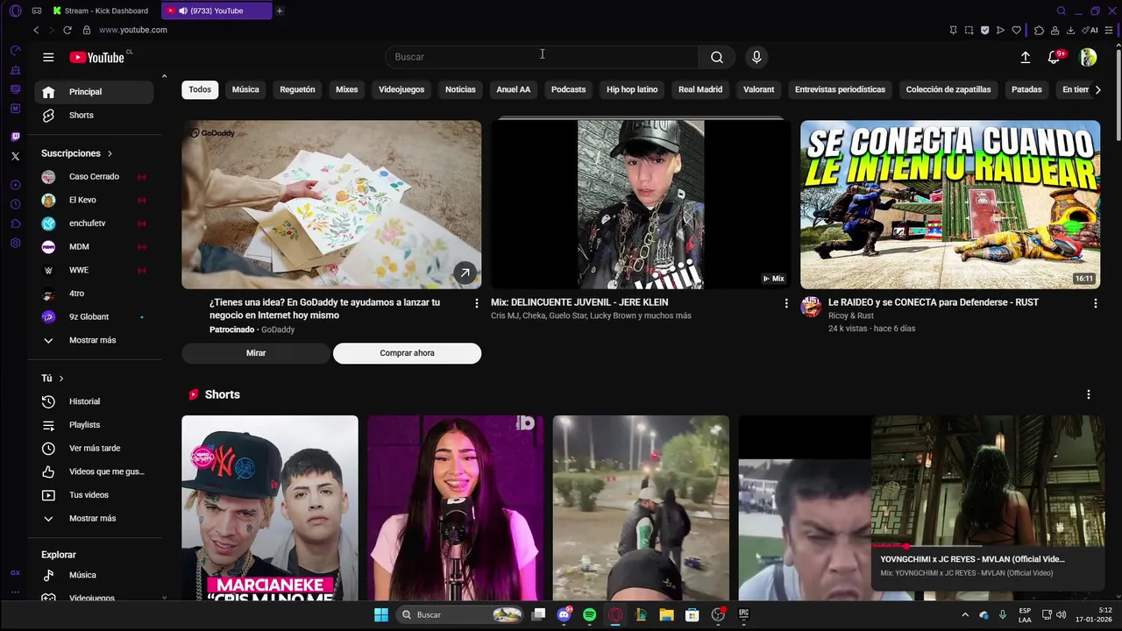The image size is (1122, 631).
Task: Open Shorts in the sidebar
Action: tap(95, 115)
